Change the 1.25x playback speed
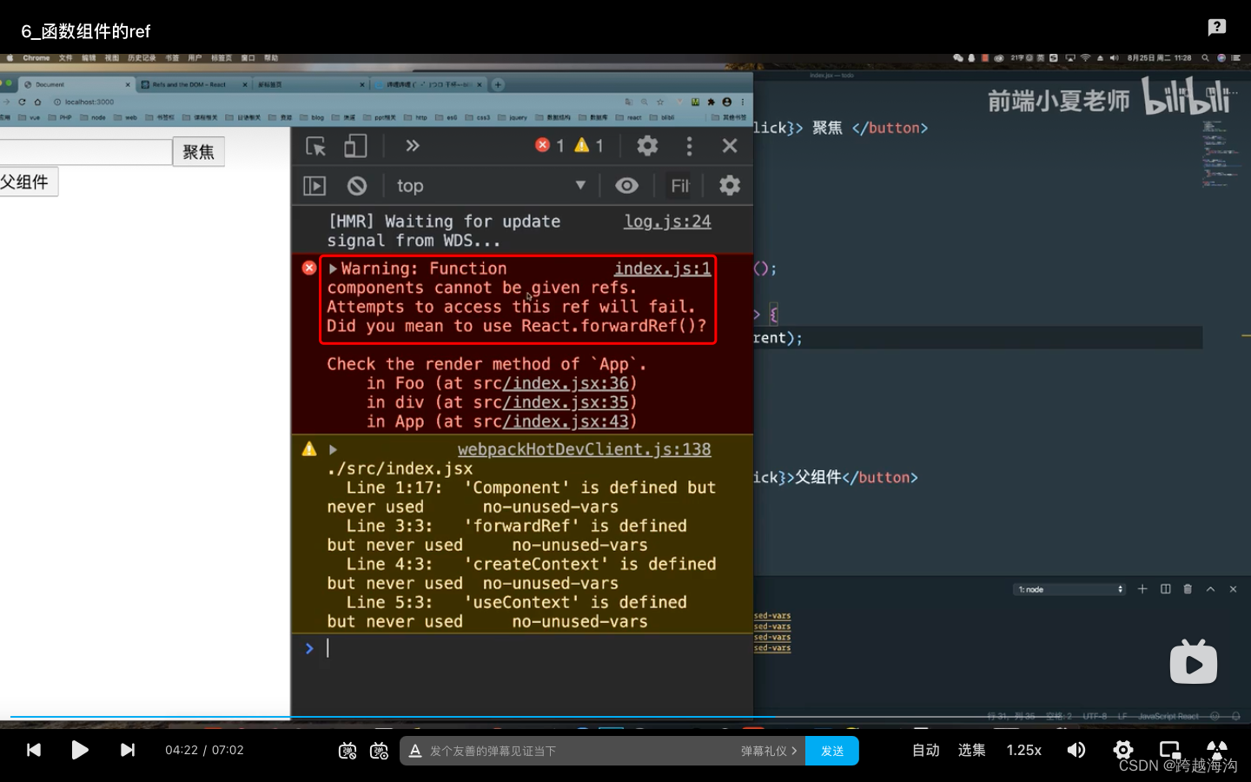The height and width of the screenshot is (782, 1251). pyautogui.click(x=1024, y=750)
